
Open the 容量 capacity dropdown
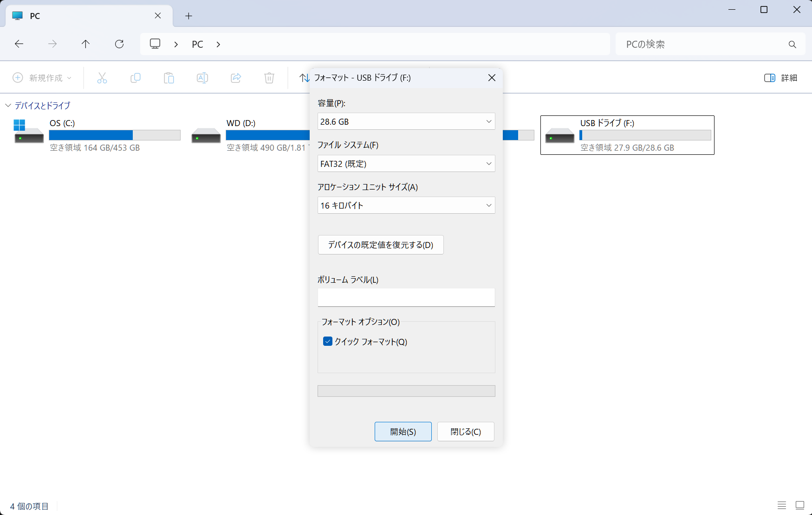(406, 121)
